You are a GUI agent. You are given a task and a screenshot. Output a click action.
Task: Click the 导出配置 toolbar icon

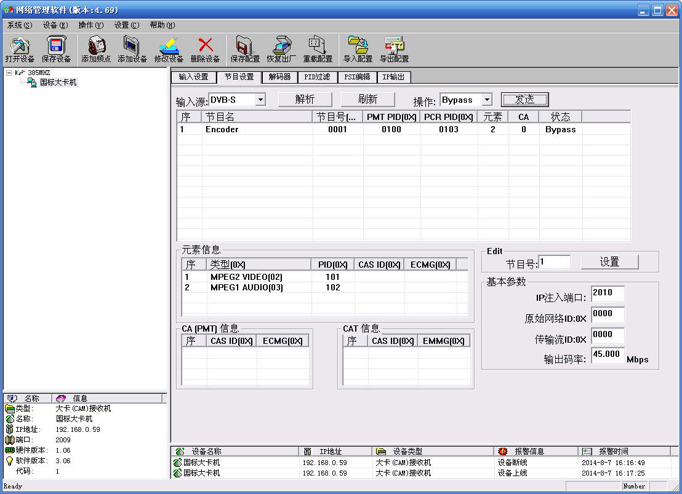[394, 46]
